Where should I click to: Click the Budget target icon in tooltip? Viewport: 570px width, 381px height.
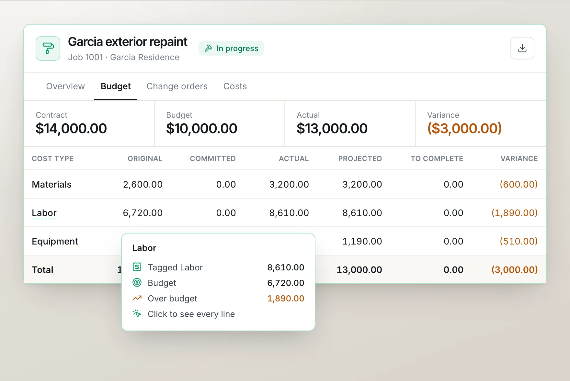point(137,283)
